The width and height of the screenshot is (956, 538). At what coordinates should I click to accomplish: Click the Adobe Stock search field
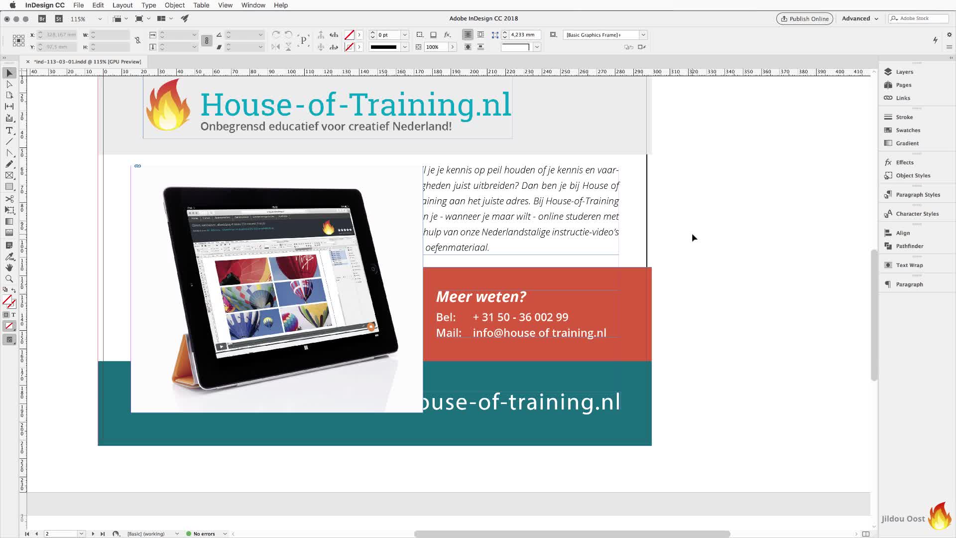919,18
